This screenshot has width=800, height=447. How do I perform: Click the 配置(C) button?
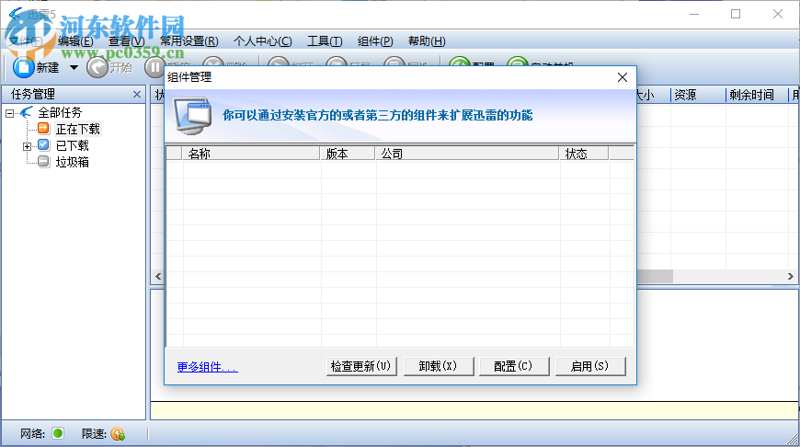tap(514, 366)
